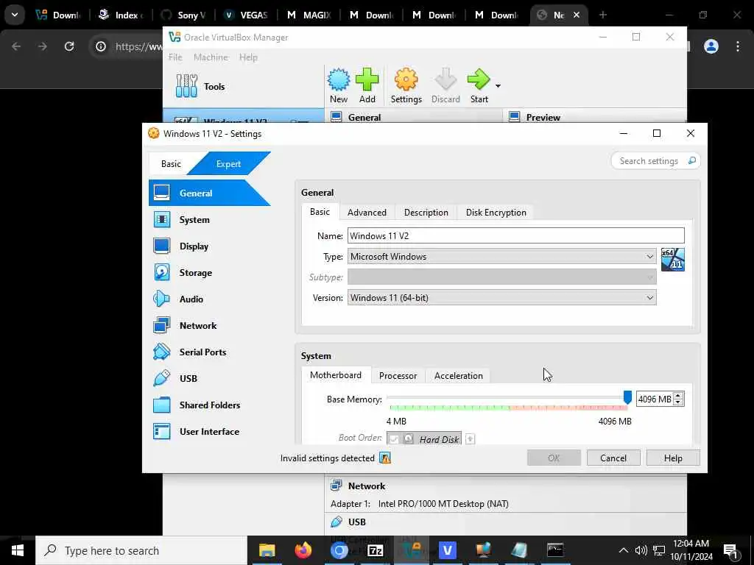Reload the browser page
The image size is (754, 565).
pos(69,46)
